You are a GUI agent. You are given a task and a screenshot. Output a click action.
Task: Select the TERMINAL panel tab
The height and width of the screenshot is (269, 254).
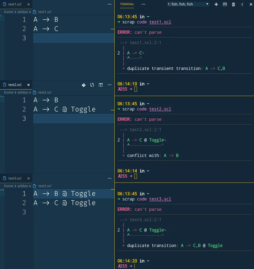coord(127,4)
